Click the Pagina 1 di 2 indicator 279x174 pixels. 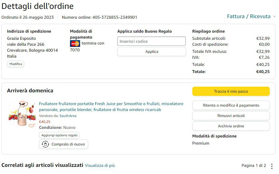(x=254, y=166)
